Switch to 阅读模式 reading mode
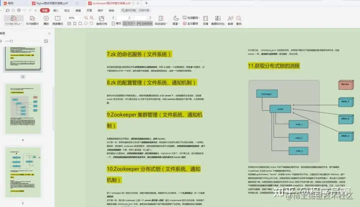Screen dimensions: 360x207 pos(57,20)
